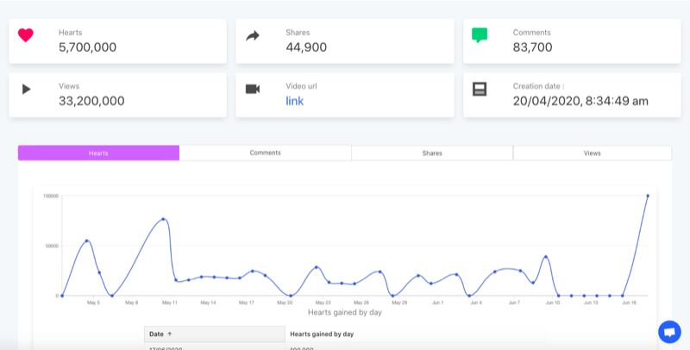
Task: Click the Jun 16 x-axis label
Action: tap(629, 303)
